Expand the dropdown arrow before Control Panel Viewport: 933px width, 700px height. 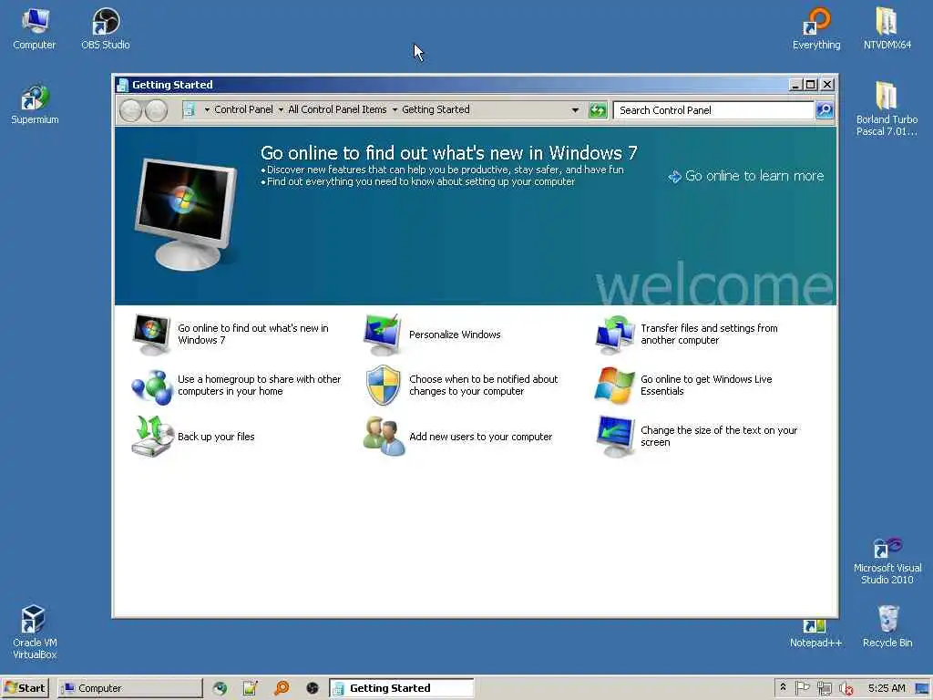point(207,109)
